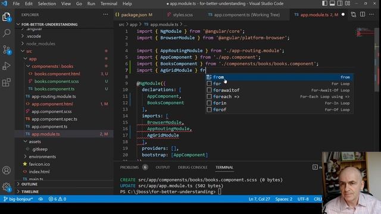Screen dimensions: 381x214
Task: Click the terminal launch profile icon
Action: pyautogui.click(x=315, y=167)
